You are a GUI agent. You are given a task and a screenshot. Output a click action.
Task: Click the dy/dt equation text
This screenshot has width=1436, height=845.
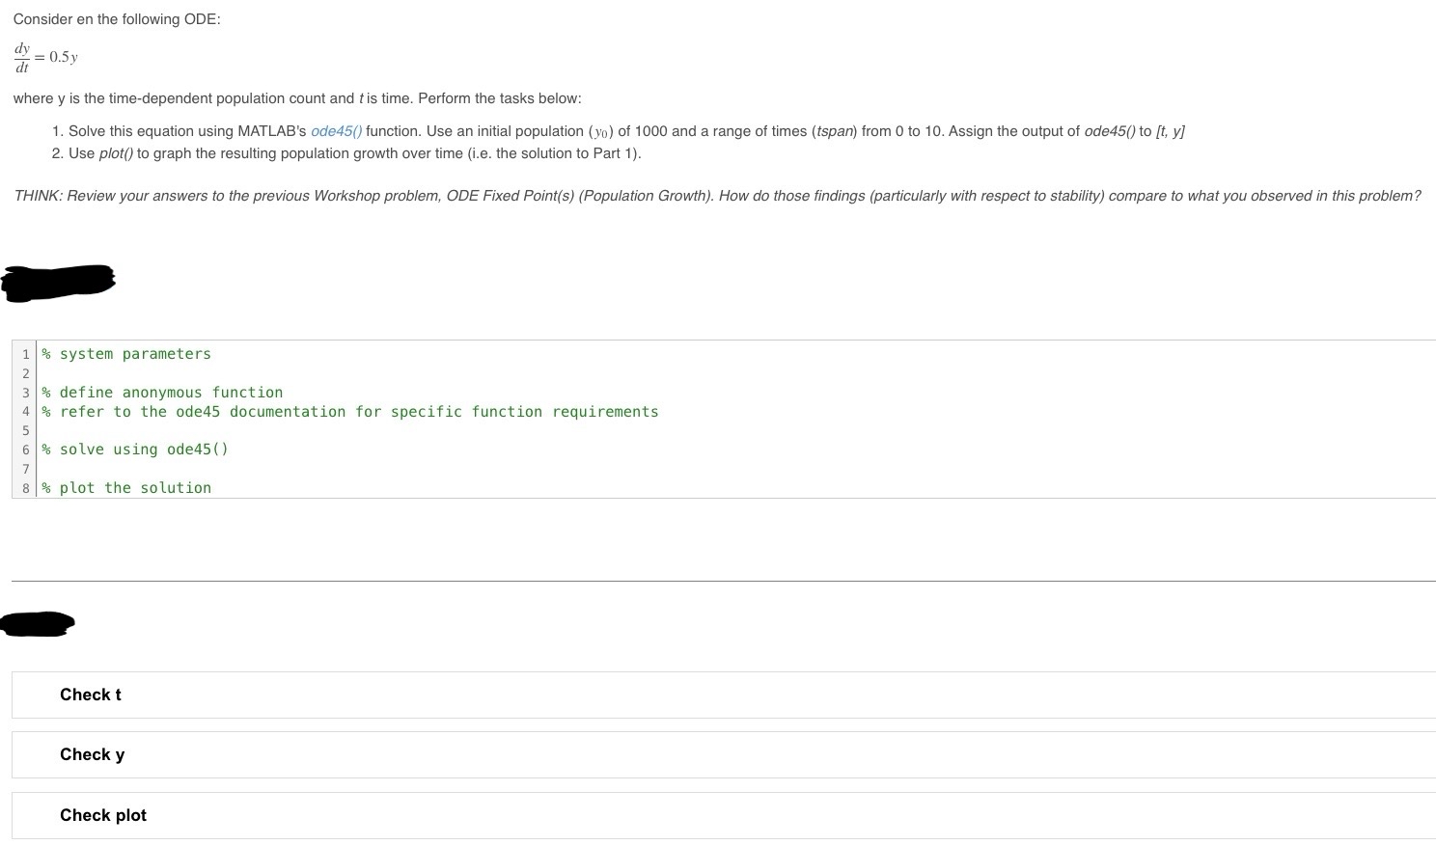click(45, 56)
